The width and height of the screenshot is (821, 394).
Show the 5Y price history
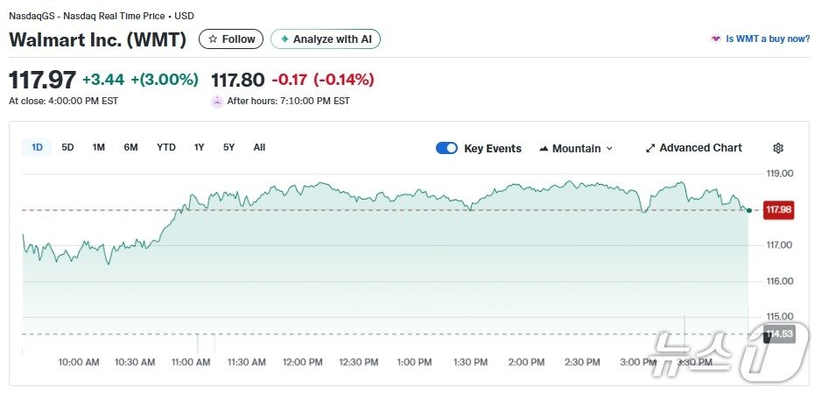pyautogui.click(x=228, y=147)
